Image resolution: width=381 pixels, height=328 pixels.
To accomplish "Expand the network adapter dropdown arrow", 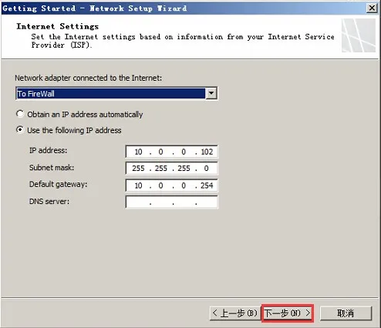I will pos(211,93).
